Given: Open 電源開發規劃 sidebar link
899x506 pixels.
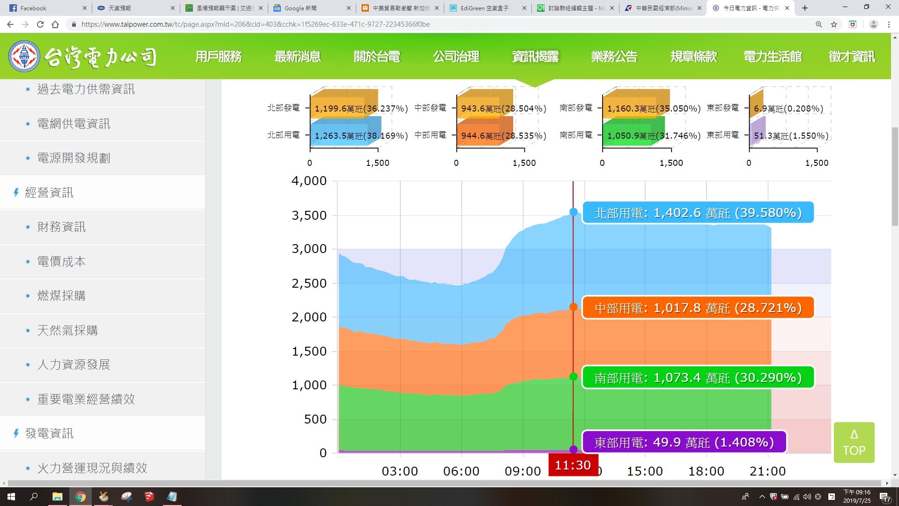Looking at the screenshot, I should click(74, 158).
